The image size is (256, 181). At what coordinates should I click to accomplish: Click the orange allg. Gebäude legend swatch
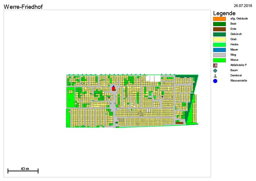(220, 19)
